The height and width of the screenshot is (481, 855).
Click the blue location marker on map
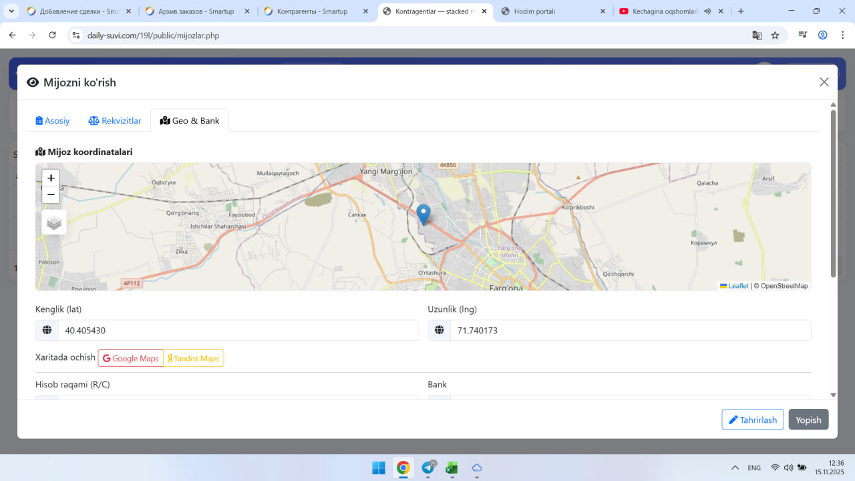(x=423, y=214)
